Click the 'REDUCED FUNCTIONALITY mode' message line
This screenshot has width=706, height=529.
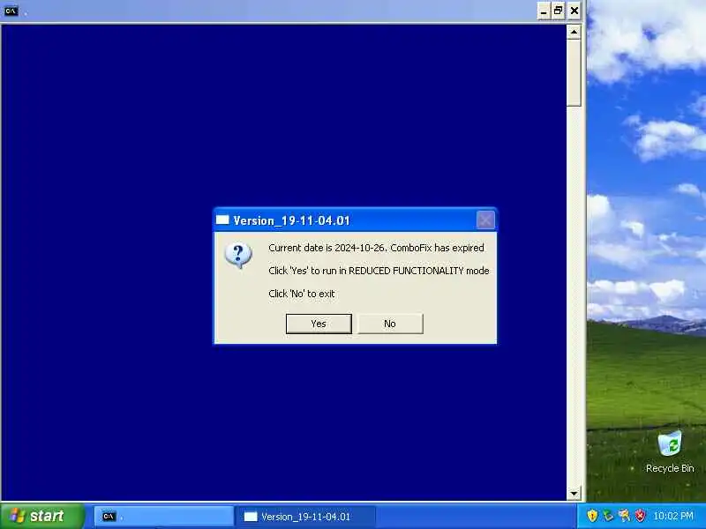tap(379, 271)
